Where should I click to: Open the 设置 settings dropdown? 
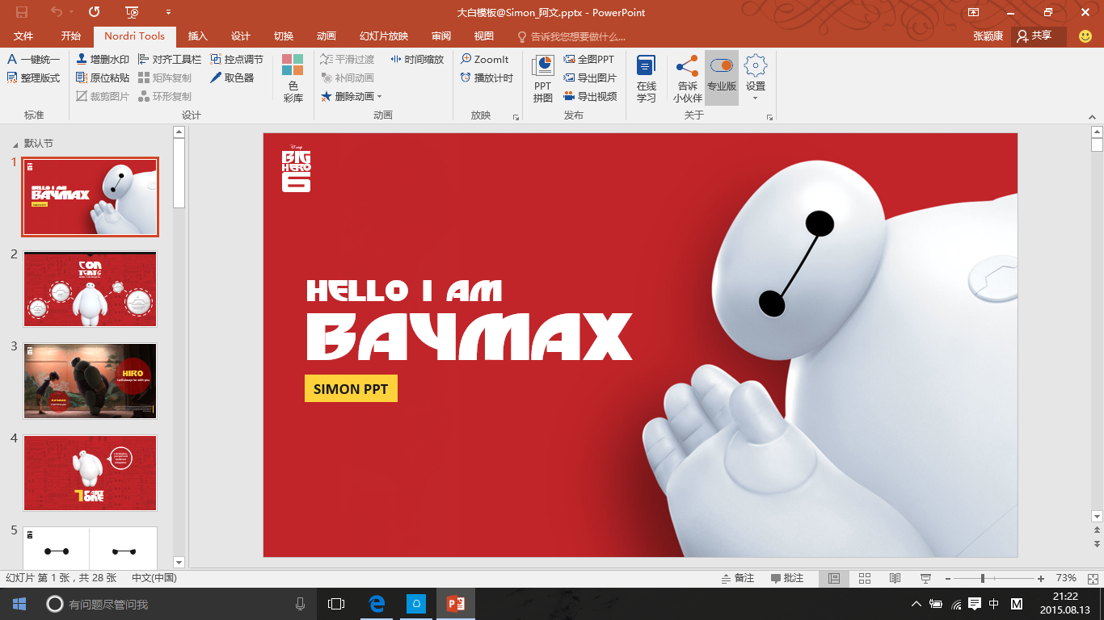click(756, 78)
